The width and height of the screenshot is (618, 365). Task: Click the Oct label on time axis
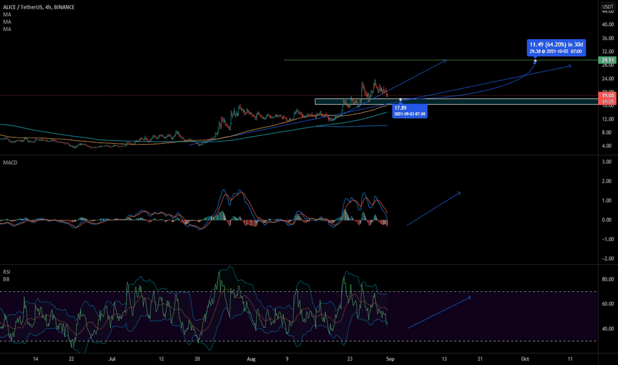click(525, 359)
